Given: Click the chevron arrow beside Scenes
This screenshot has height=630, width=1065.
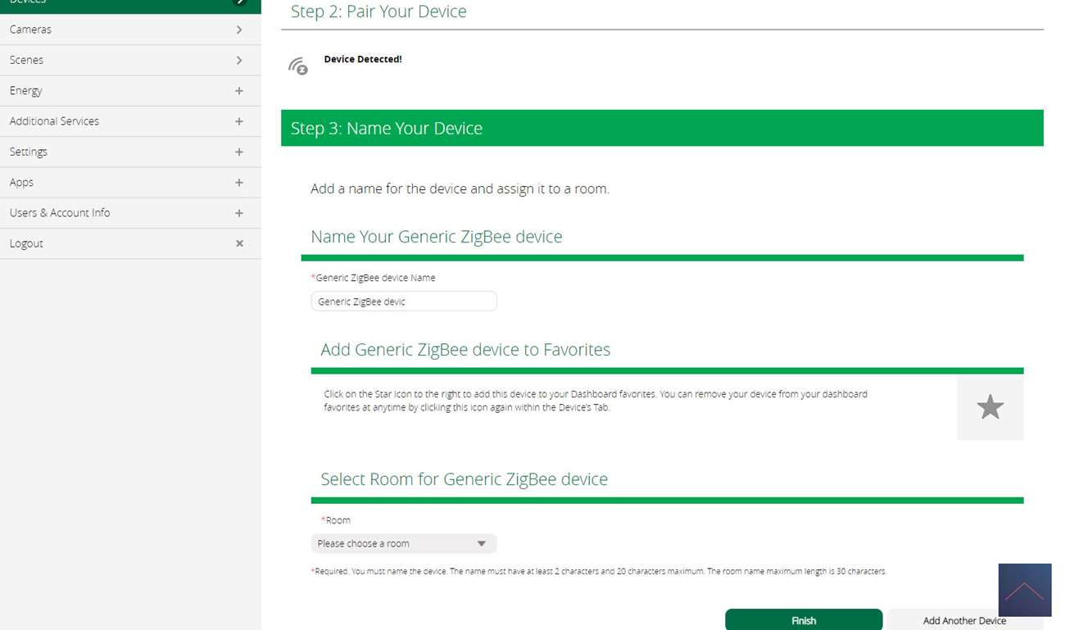Looking at the screenshot, I should (x=239, y=61).
